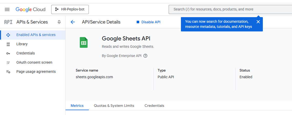Open Enabled APIs & services page

[x=36, y=35]
